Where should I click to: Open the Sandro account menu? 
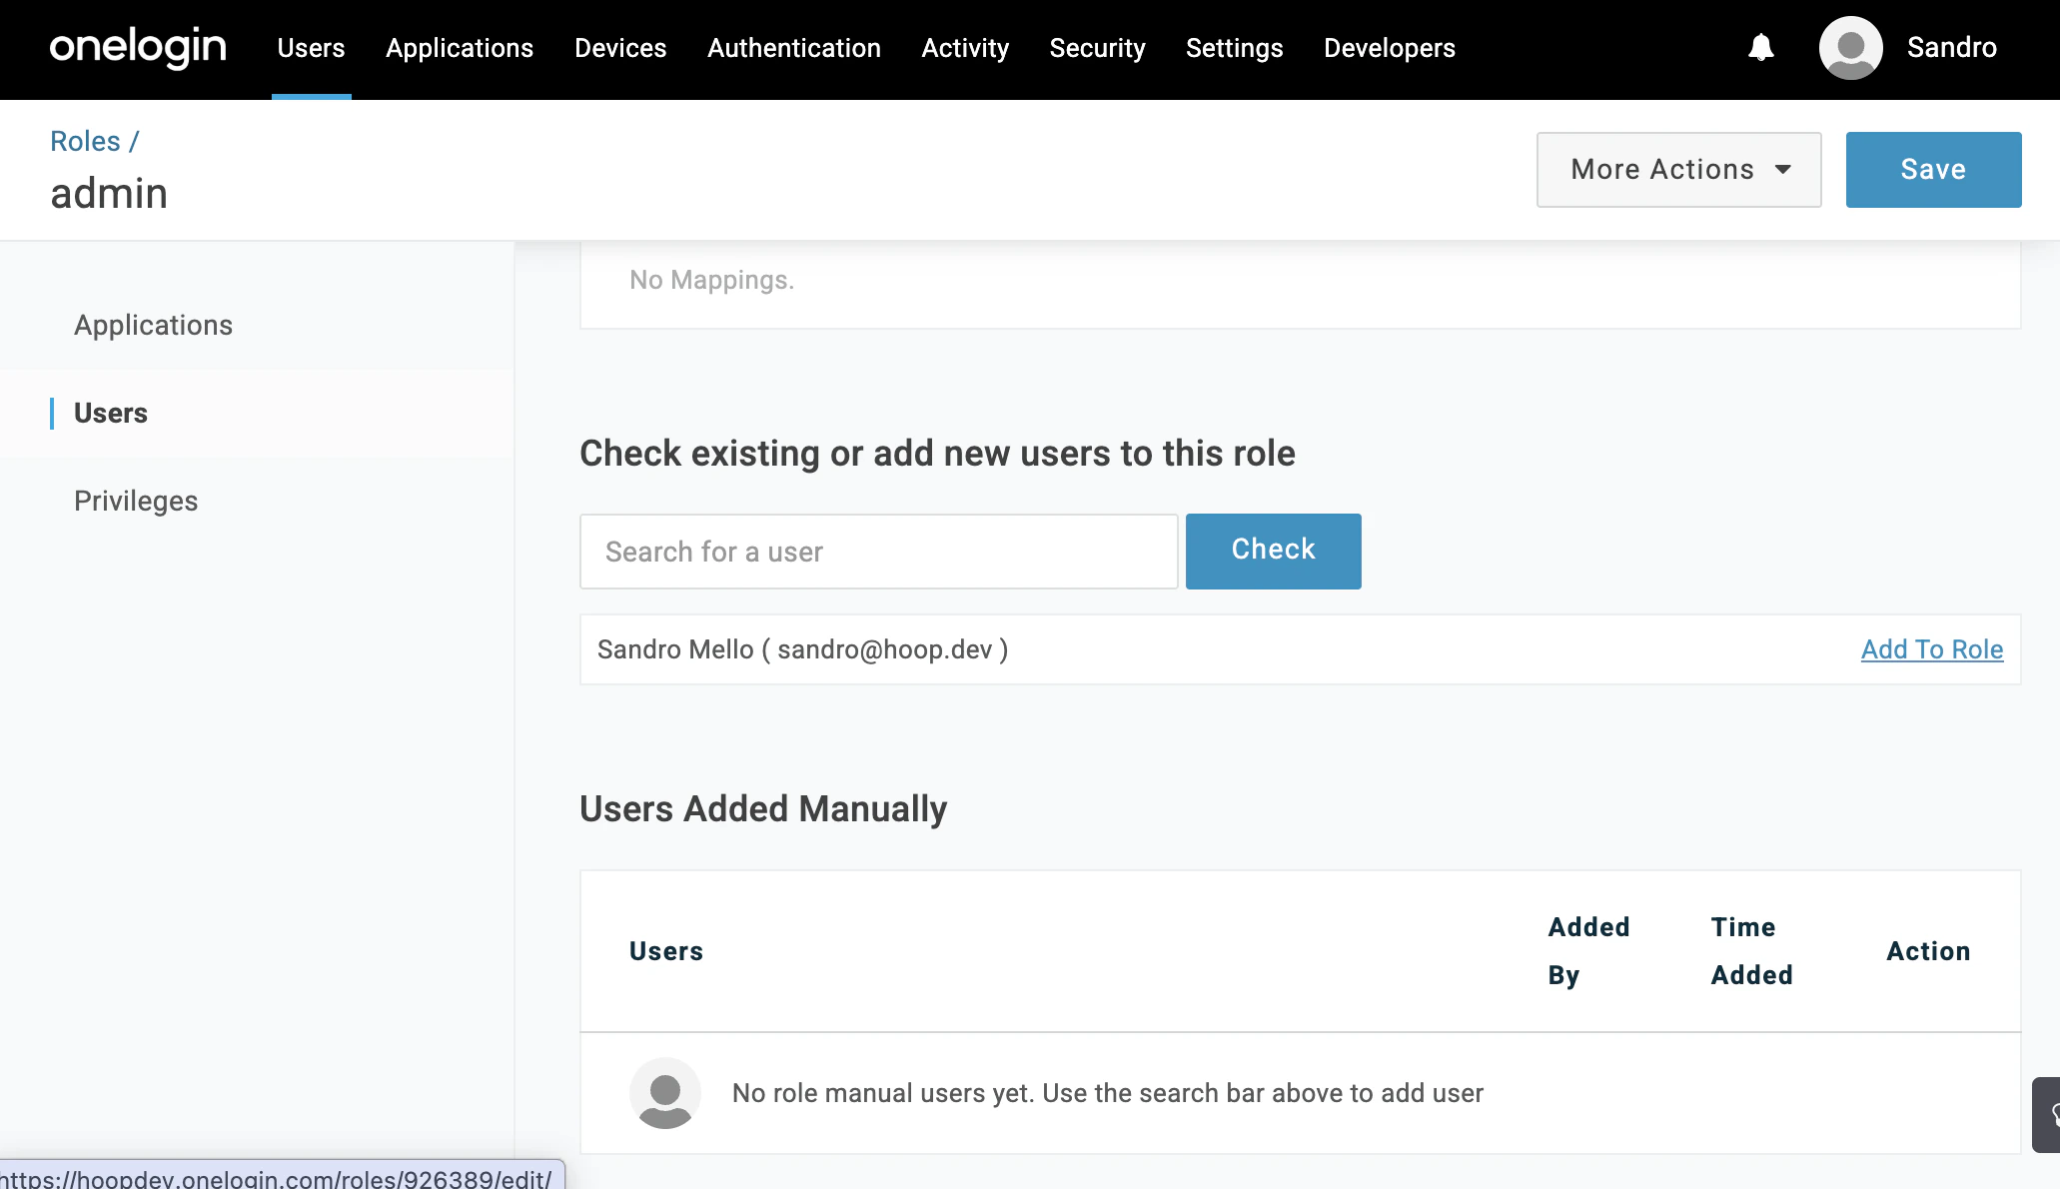pyautogui.click(x=1951, y=48)
